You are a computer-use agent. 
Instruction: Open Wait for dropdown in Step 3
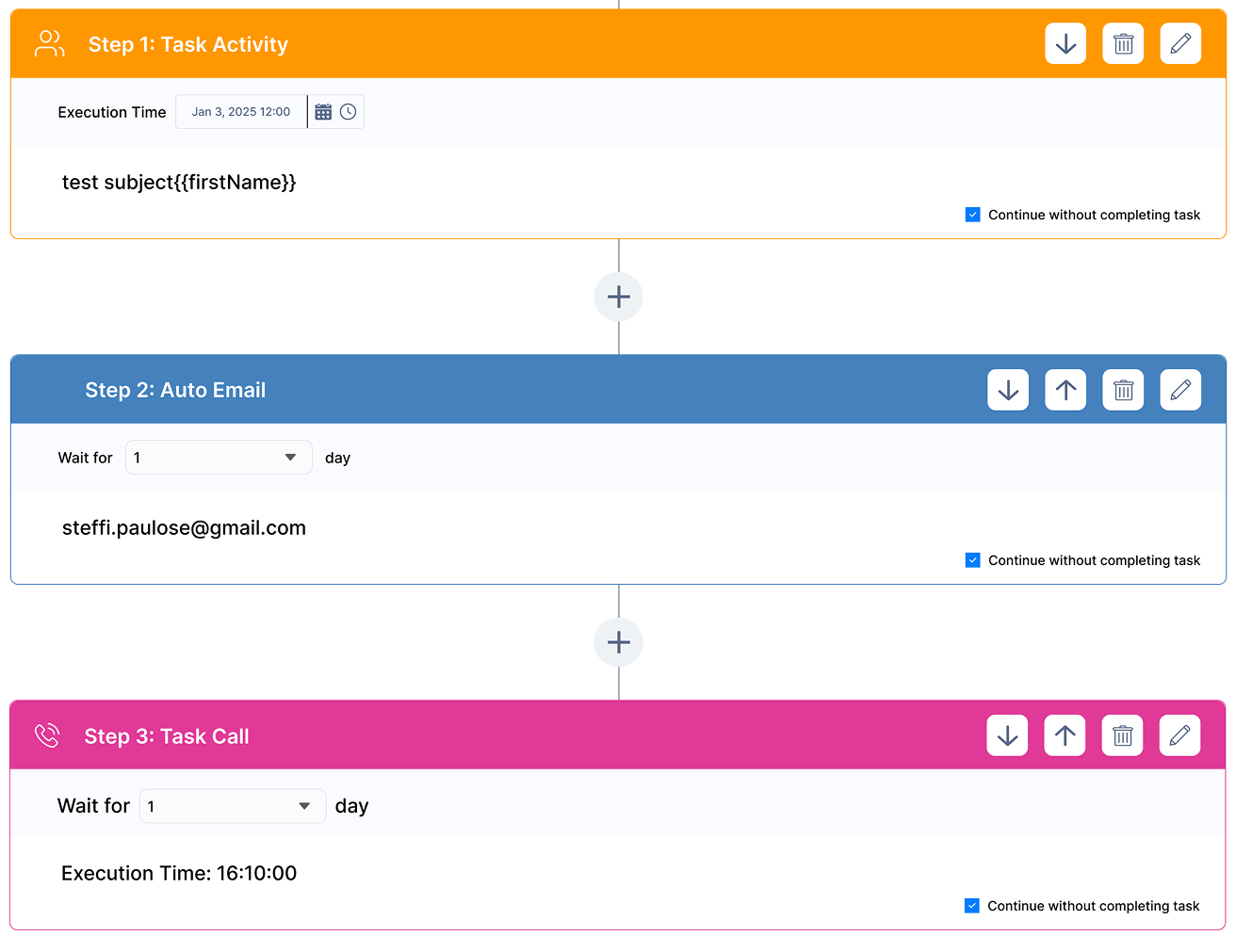(x=233, y=806)
